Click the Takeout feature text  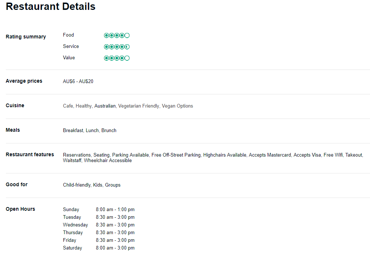click(x=354, y=155)
